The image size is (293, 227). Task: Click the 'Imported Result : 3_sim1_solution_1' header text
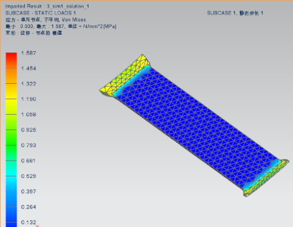[x=47, y=6]
